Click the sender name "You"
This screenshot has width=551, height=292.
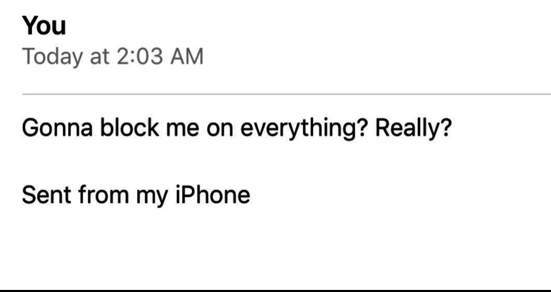(x=43, y=26)
